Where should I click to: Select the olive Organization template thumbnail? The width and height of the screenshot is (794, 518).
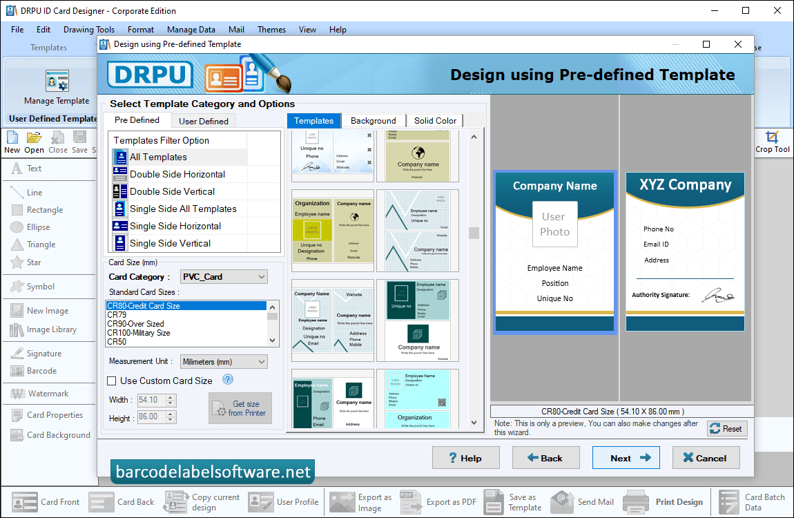[333, 231]
